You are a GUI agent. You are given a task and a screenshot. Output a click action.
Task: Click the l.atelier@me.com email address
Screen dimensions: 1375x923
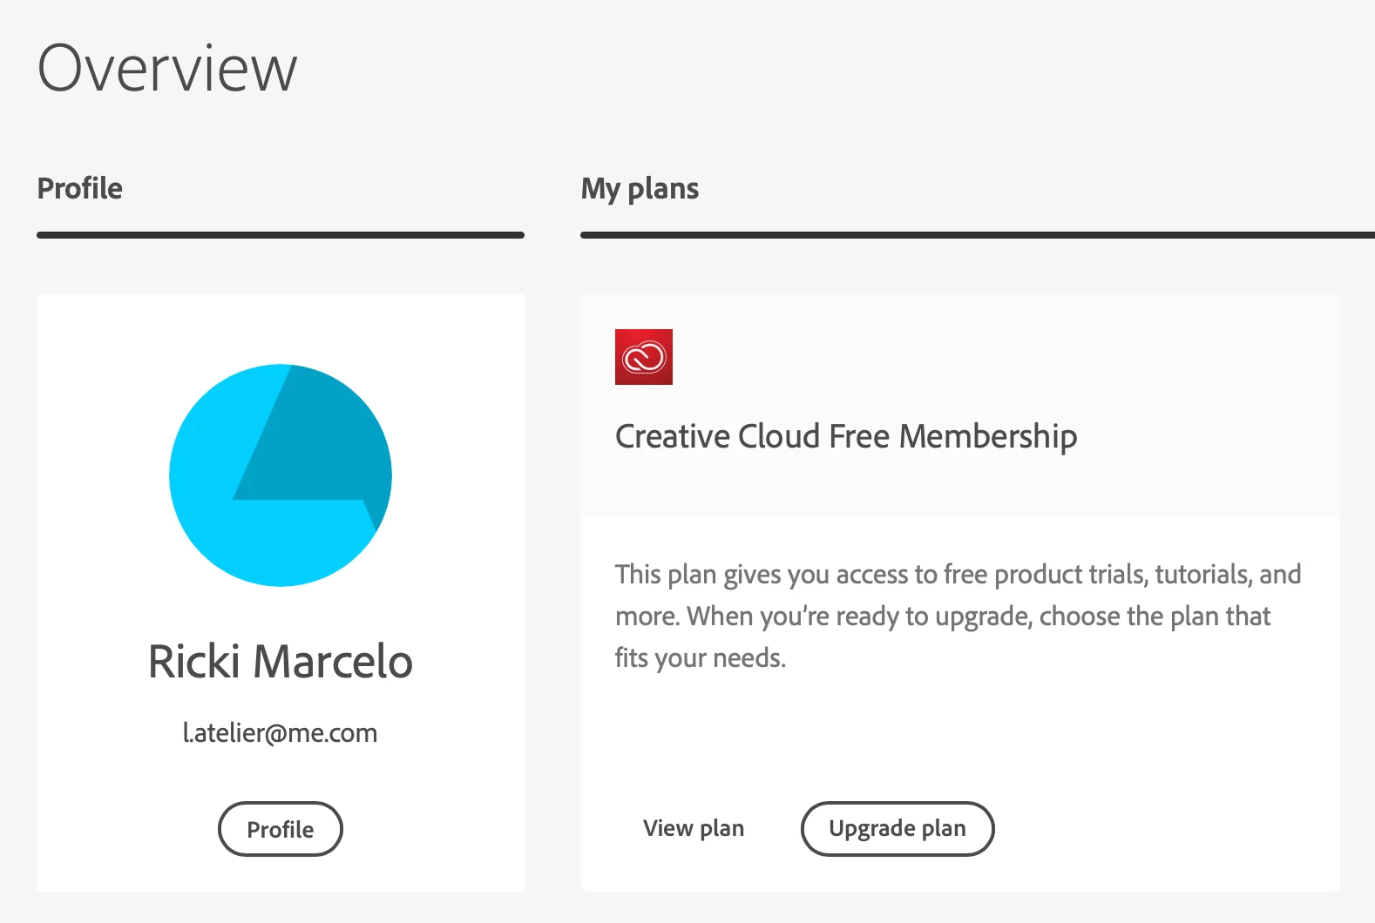pos(280,733)
